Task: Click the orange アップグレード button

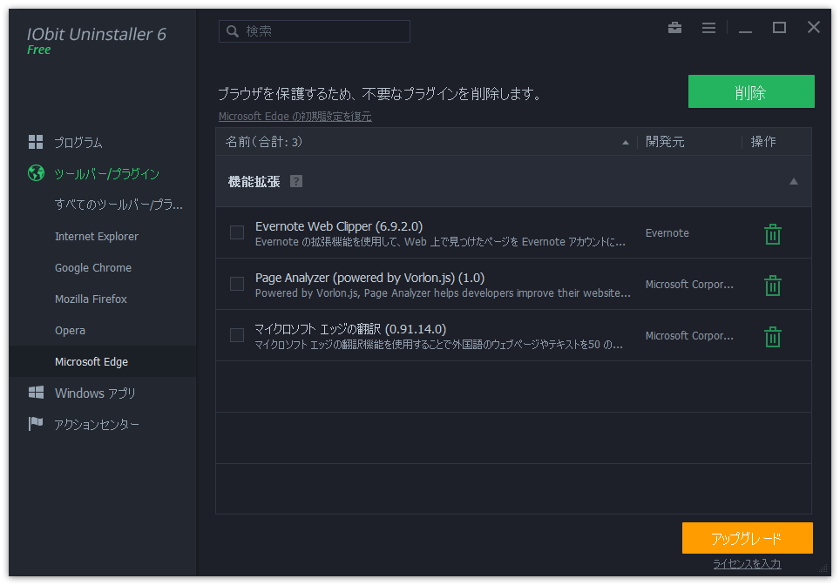Action: [747, 538]
